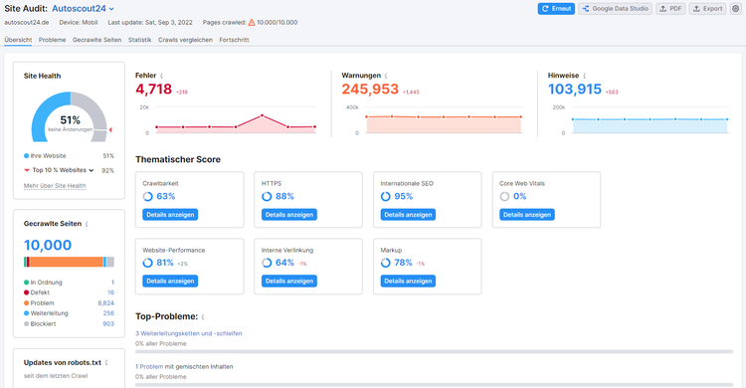Screen dimensions: 746x388
Task: Open the 3 Weiterleitungsketten und -schleifen link
Action: (189, 333)
